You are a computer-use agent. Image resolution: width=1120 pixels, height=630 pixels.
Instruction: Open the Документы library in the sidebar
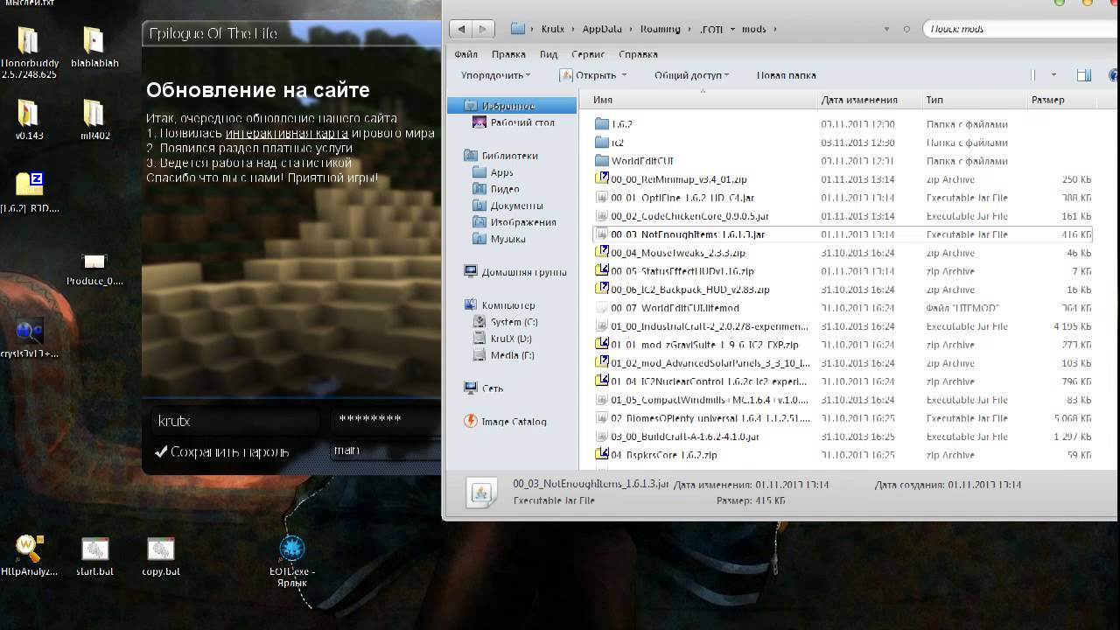516,206
